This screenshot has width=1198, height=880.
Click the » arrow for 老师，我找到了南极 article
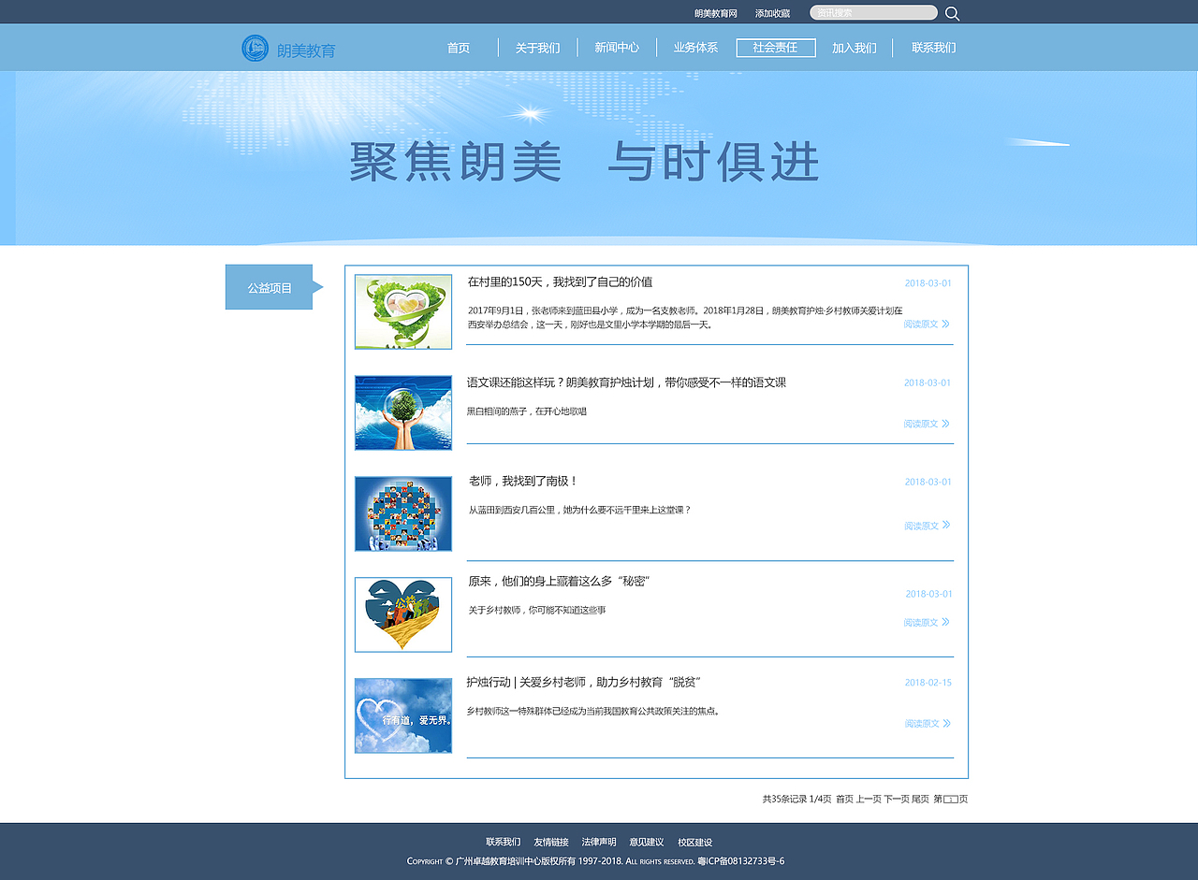pos(948,526)
